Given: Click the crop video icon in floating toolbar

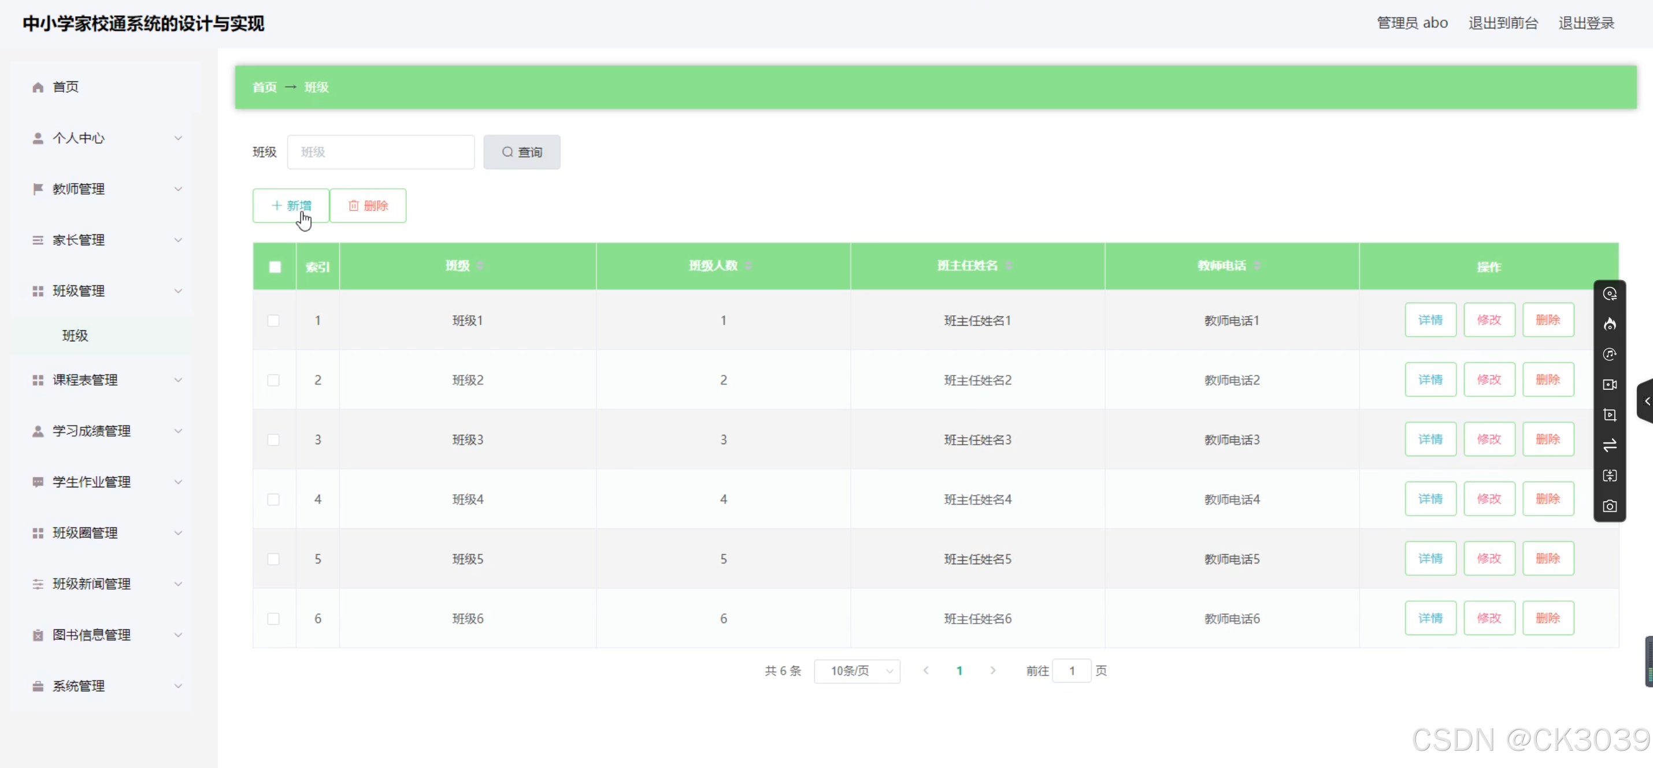Looking at the screenshot, I should pos(1610,415).
